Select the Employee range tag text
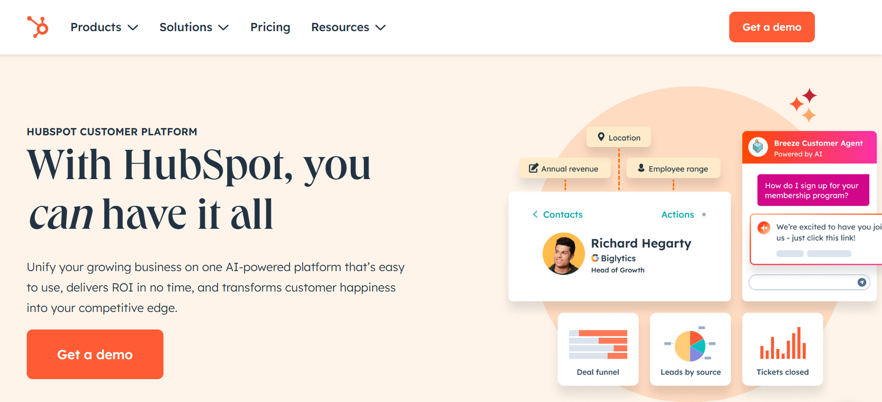Screen dimensions: 882x402 [678, 169]
